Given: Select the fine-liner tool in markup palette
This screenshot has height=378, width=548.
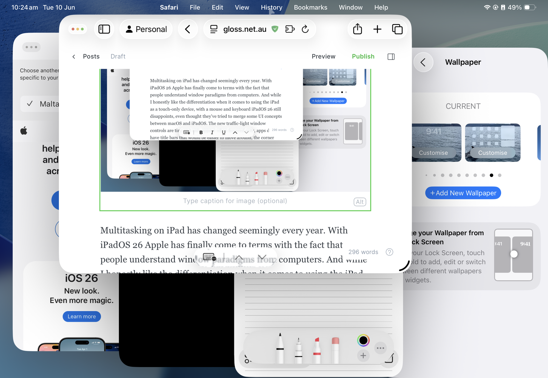Looking at the screenshot, I should 298,351.
